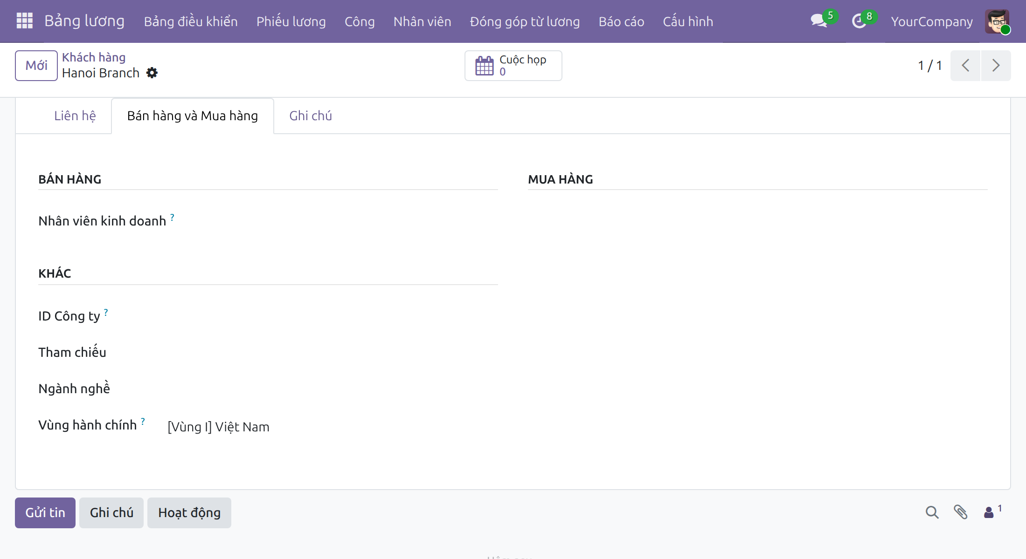The height and width of the screenshot is (559, 1026).
Task: Expand the Báo cáo menu
Action: coord(621,21)
